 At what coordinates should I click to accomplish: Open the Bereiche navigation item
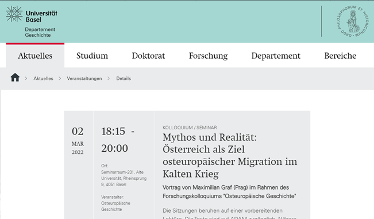tap(340, 56)
